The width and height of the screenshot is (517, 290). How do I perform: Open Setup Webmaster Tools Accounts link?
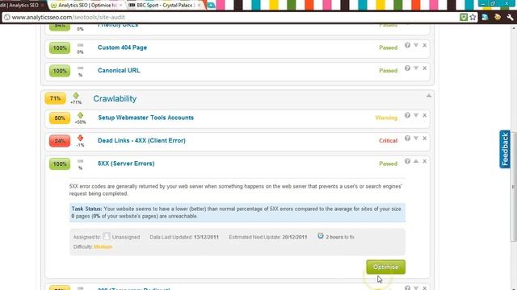tap(145, 118)
